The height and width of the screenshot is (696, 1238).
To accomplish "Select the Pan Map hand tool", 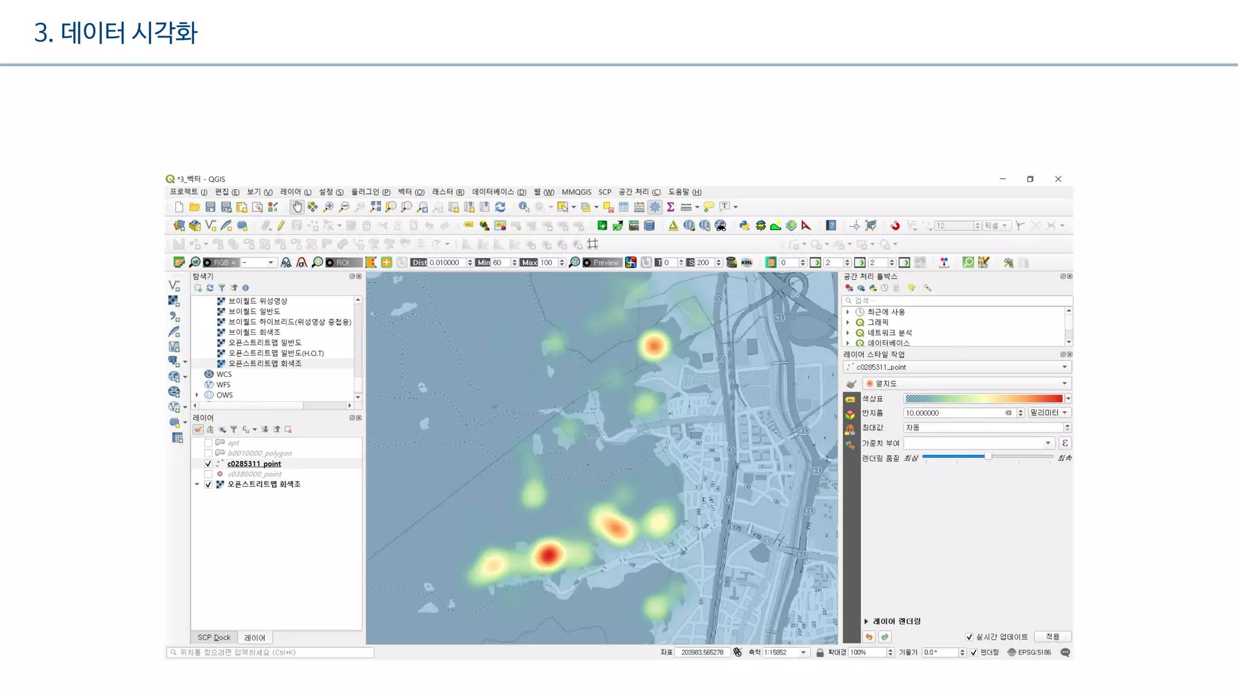I will click(x=297, y=207).
